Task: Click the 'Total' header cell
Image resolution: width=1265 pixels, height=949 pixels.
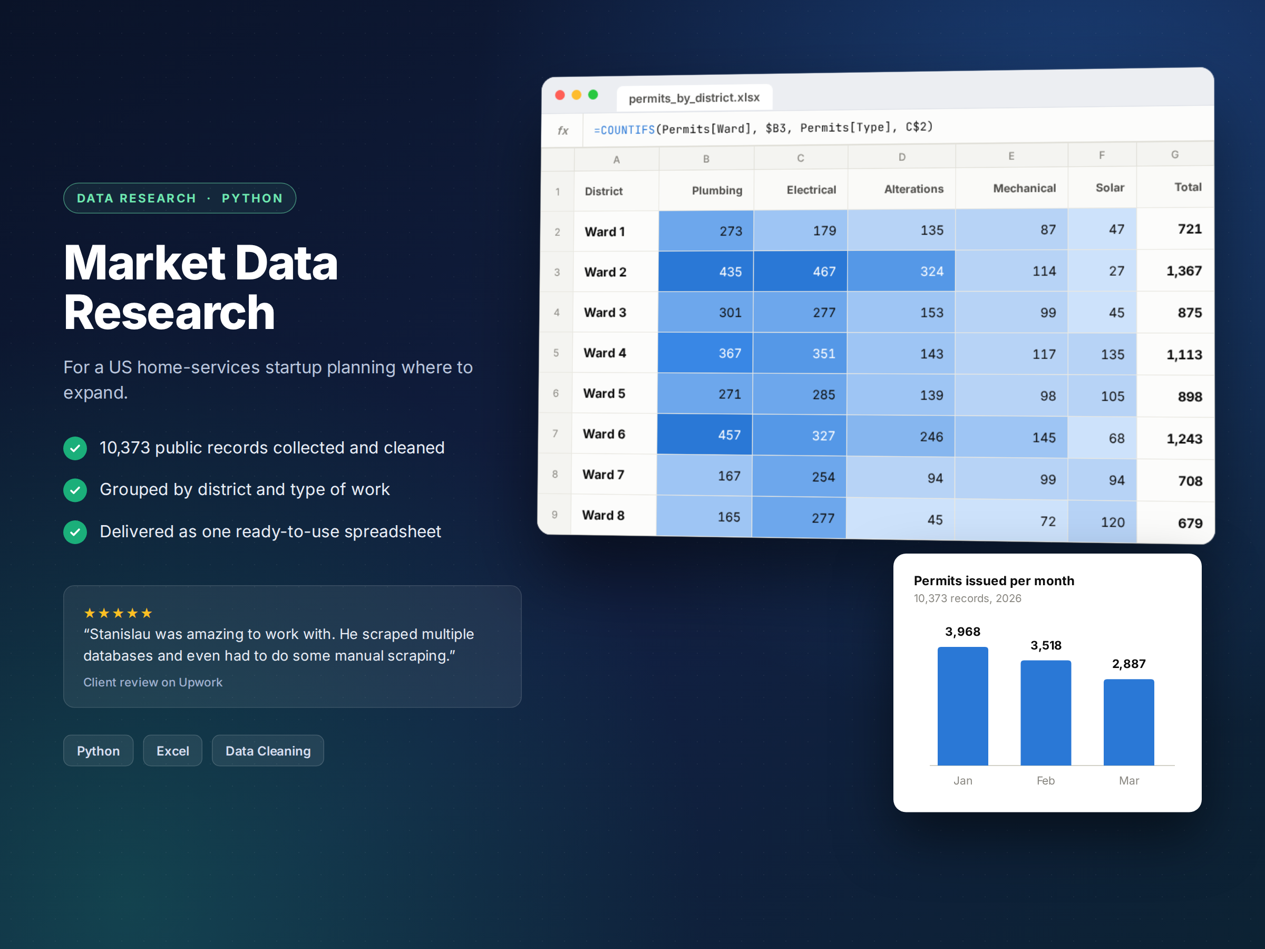Action: click(1175, 187)
